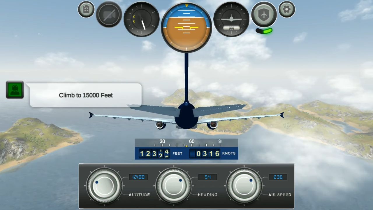373x210 pixels.
Task: Tap the vertical speed gauge
Action: [x=142, y=19]
